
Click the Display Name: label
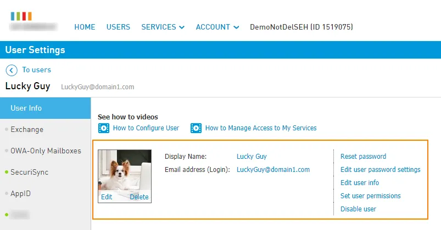coord(186,157)
